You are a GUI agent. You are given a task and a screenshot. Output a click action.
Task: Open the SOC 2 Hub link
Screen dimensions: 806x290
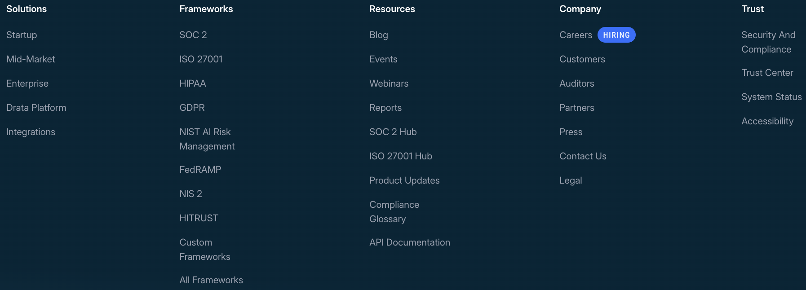393,132
